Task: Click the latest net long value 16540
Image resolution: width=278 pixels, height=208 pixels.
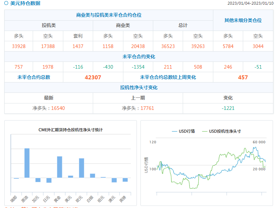Action: [58, 108]
